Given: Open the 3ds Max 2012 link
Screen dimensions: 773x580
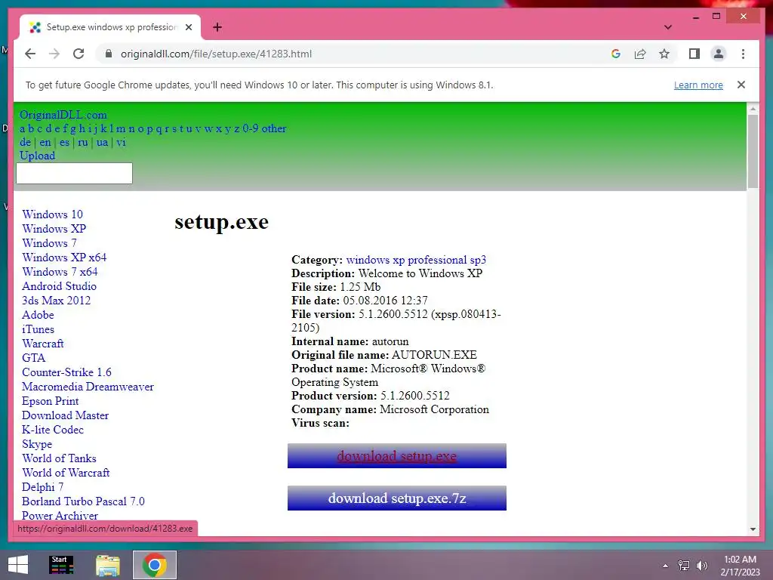Looking at the screenshot, I should pyautogui.click(x=56, y=301).
